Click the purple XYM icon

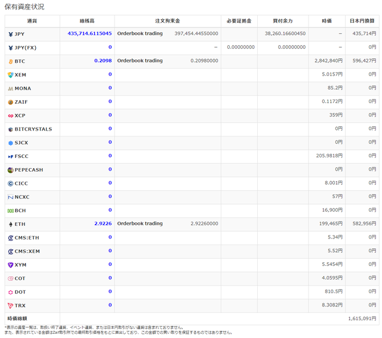click(11, 265)
